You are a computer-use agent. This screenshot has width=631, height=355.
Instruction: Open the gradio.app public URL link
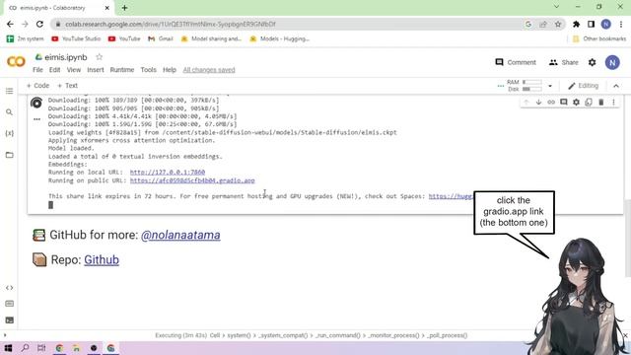tap(192, 180)
